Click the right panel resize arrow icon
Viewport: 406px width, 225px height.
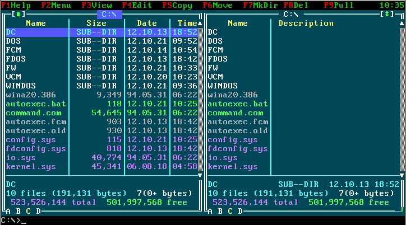click(387, 13)
